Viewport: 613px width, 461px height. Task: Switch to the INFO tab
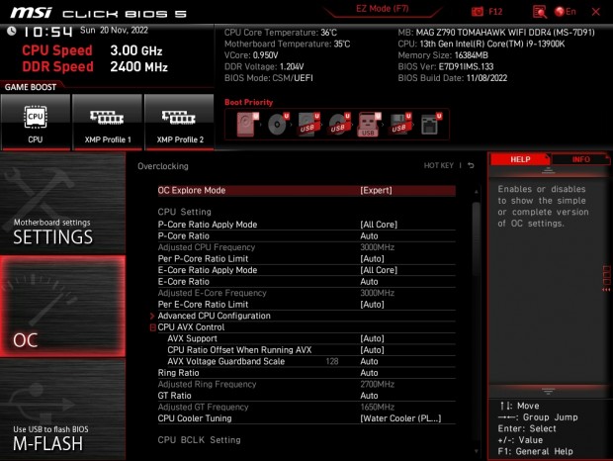click(580, 159)
